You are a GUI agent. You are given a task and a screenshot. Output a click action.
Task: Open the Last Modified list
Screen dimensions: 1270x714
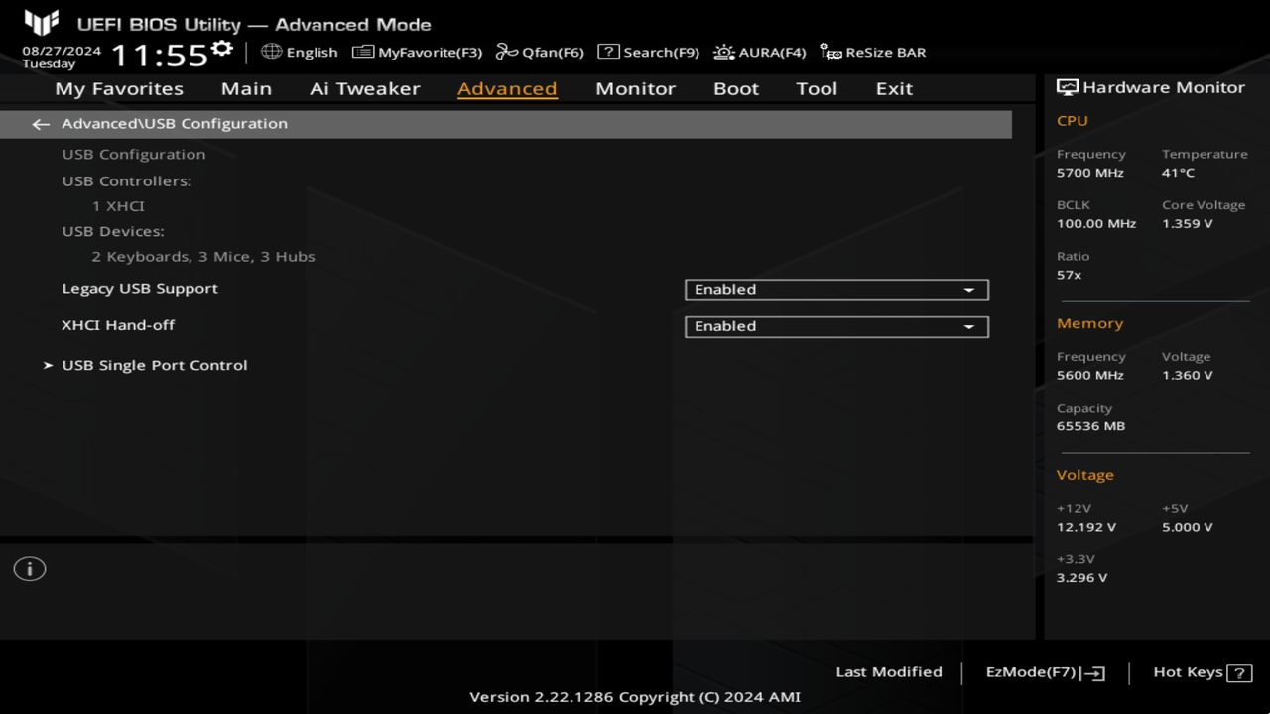[889, 672]
